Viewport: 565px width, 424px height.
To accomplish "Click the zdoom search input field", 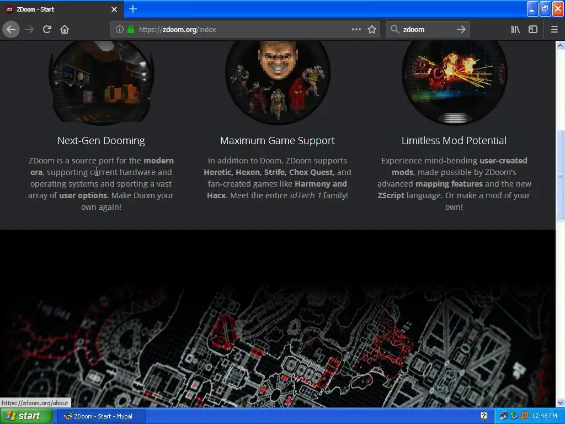I will (x=427, y=30).
